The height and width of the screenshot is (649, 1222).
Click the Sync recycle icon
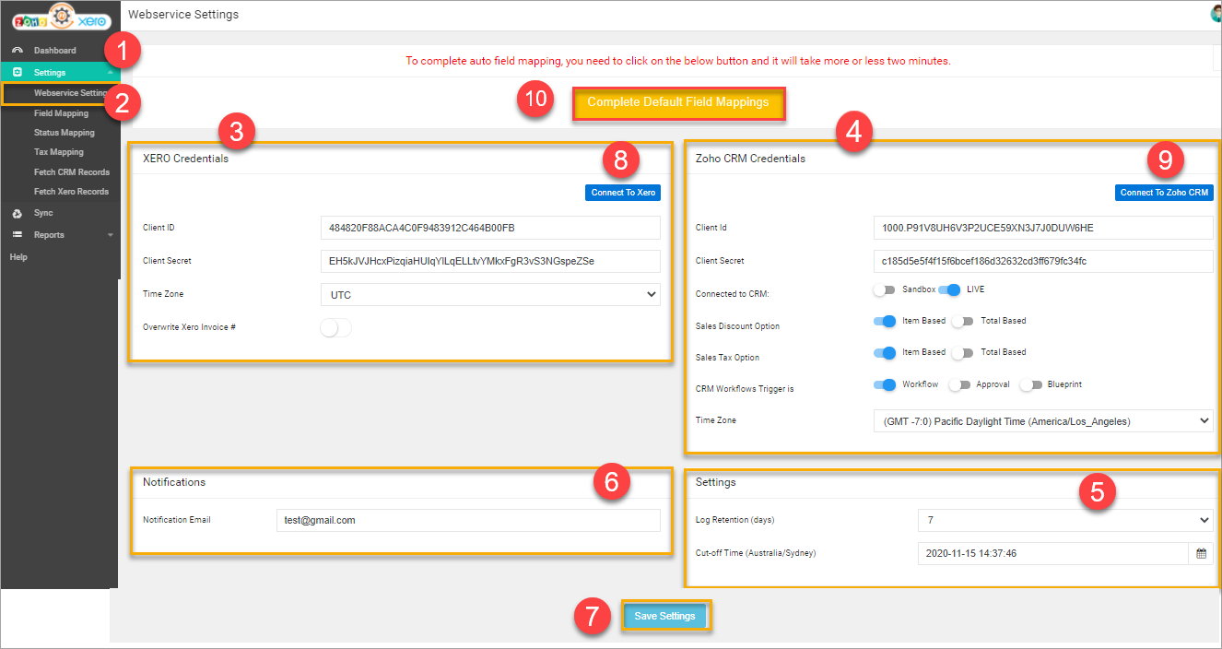[18, 213]
